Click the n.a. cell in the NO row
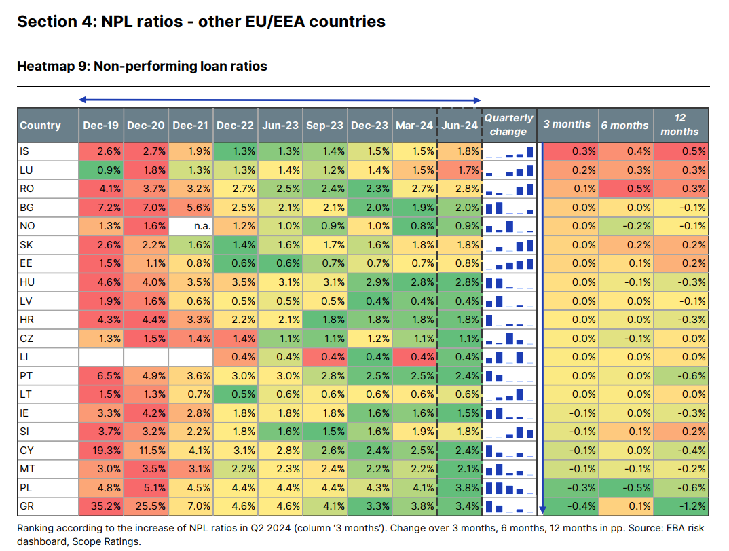The height and width of the screenshot is (551, 729). click(191, 225)
